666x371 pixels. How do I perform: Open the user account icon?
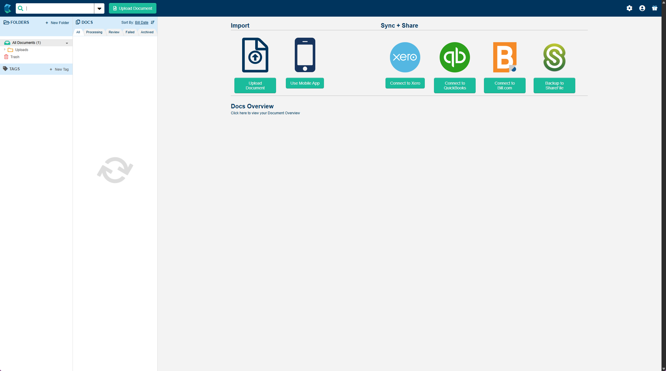pyautogui.click(x=642, y=8)
